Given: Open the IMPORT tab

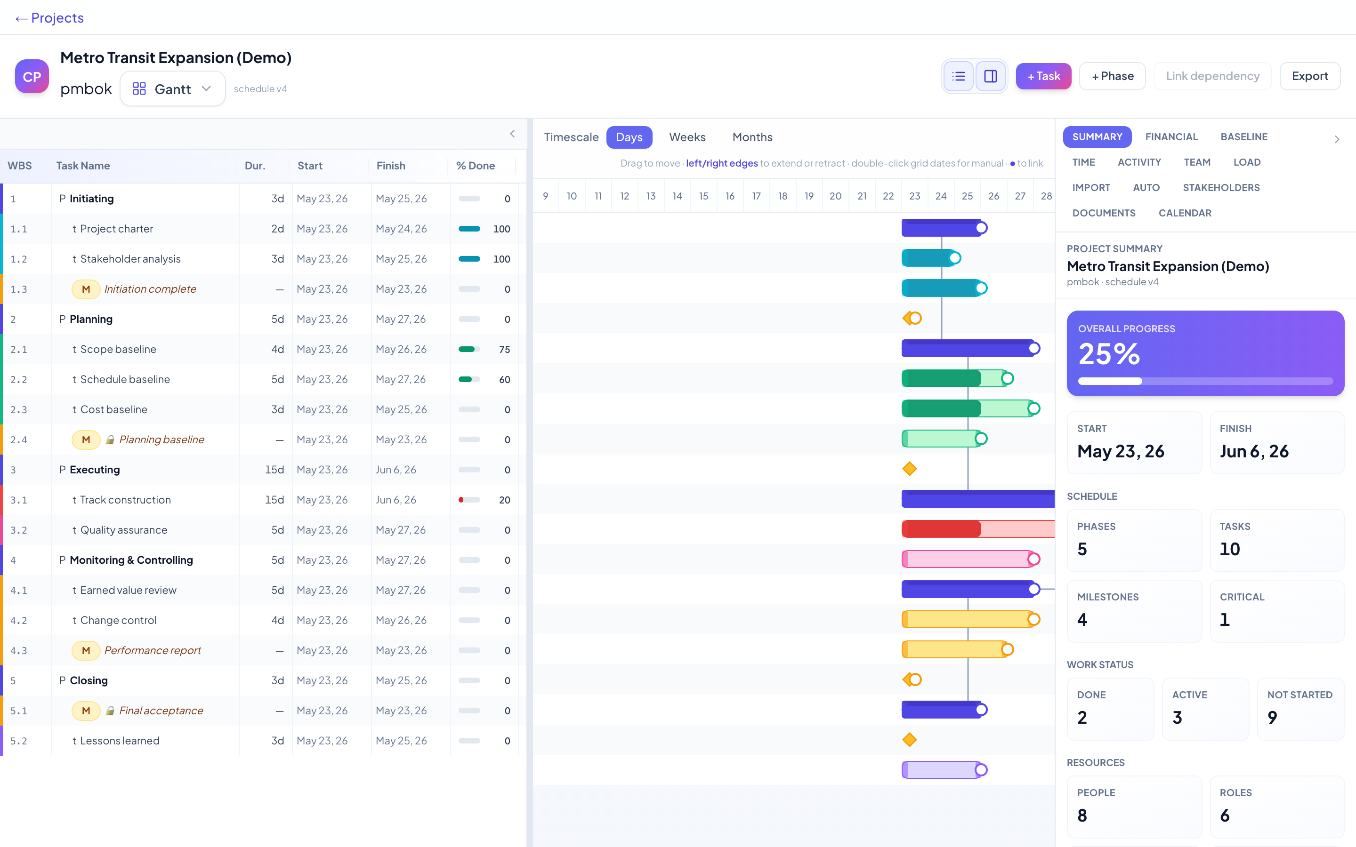Looking at the screenshot, I should click(x=1090, y=188).
